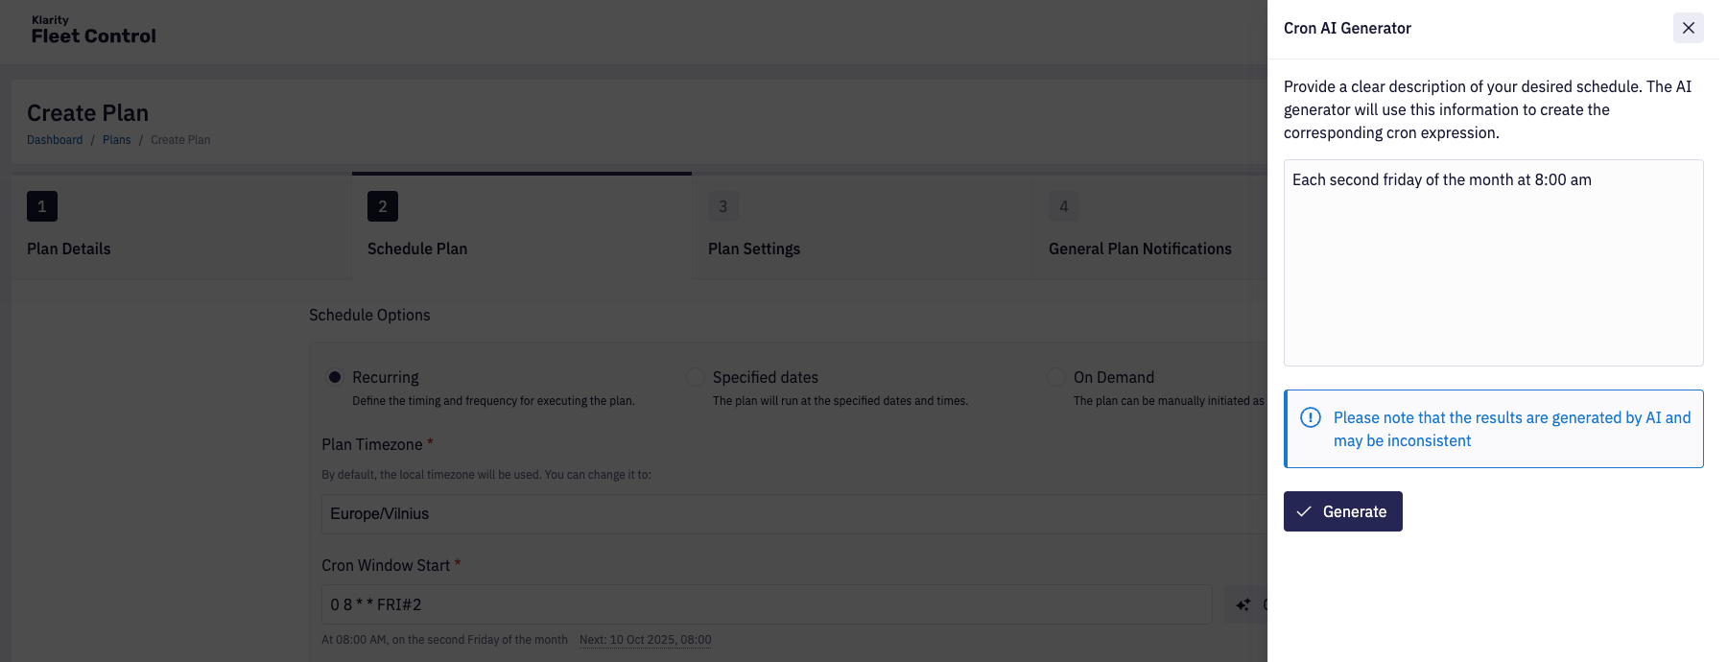Go to the Plan Details step
The width and height of the screenshot is (1728, 662).
coord(69,248)
